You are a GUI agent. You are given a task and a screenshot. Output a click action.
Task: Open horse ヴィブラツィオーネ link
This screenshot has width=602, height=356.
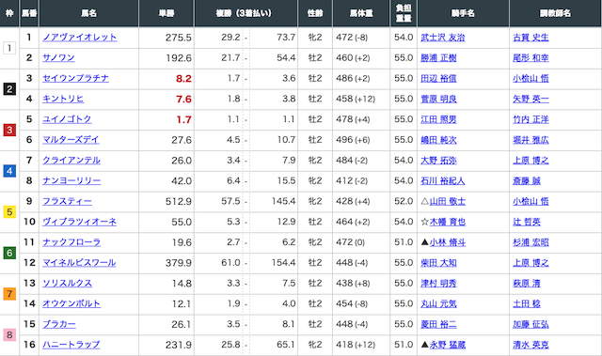pos(79,222)
